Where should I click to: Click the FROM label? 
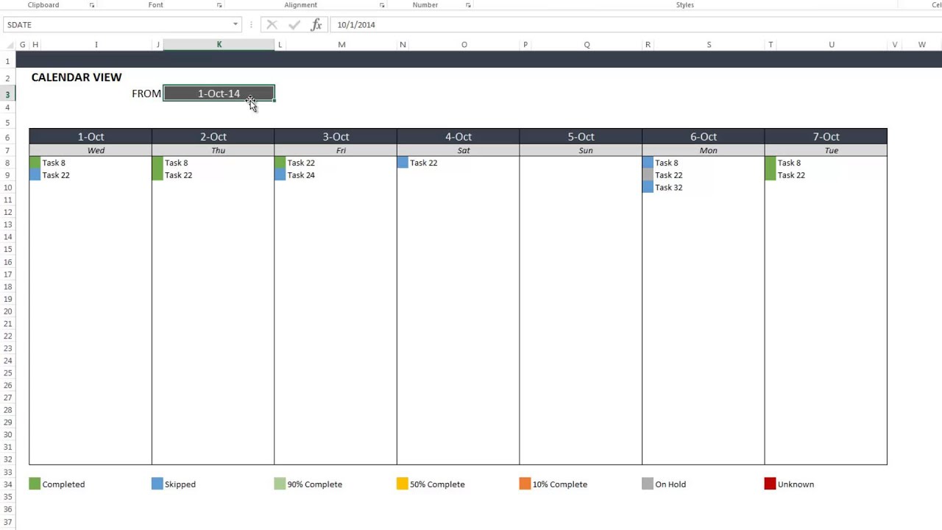click(146, 93)
